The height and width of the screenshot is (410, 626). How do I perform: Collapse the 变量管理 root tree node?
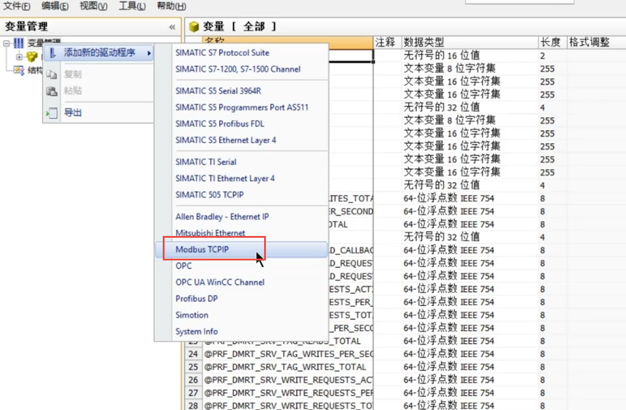(7, 43)
